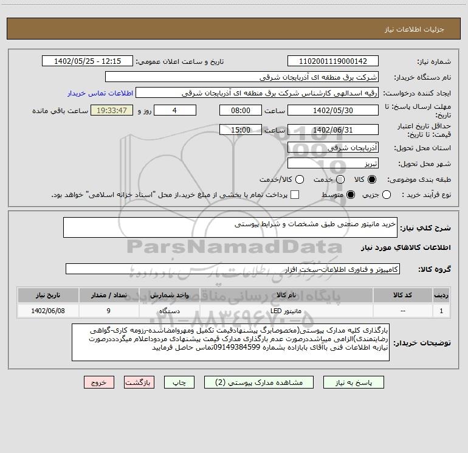Toggle the اسناد خزانه اسلامی payment checkbox
This screenshot has width=468, height=453.
pos(295,195)
